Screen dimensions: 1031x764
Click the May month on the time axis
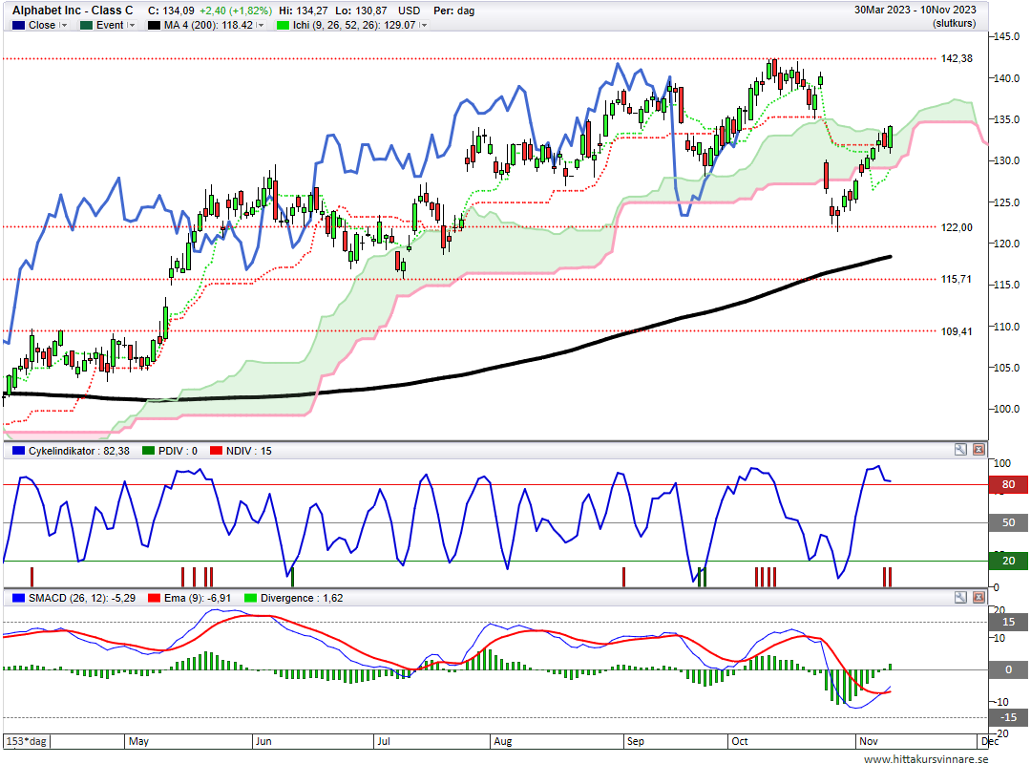coord(138,742)
